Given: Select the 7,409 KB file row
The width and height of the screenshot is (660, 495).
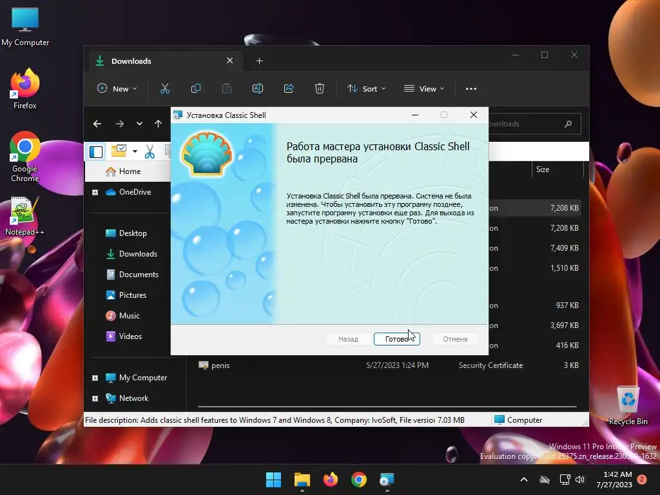Looking at the screenshot, I should [534, 248].
